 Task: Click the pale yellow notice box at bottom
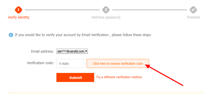[106, 93]
